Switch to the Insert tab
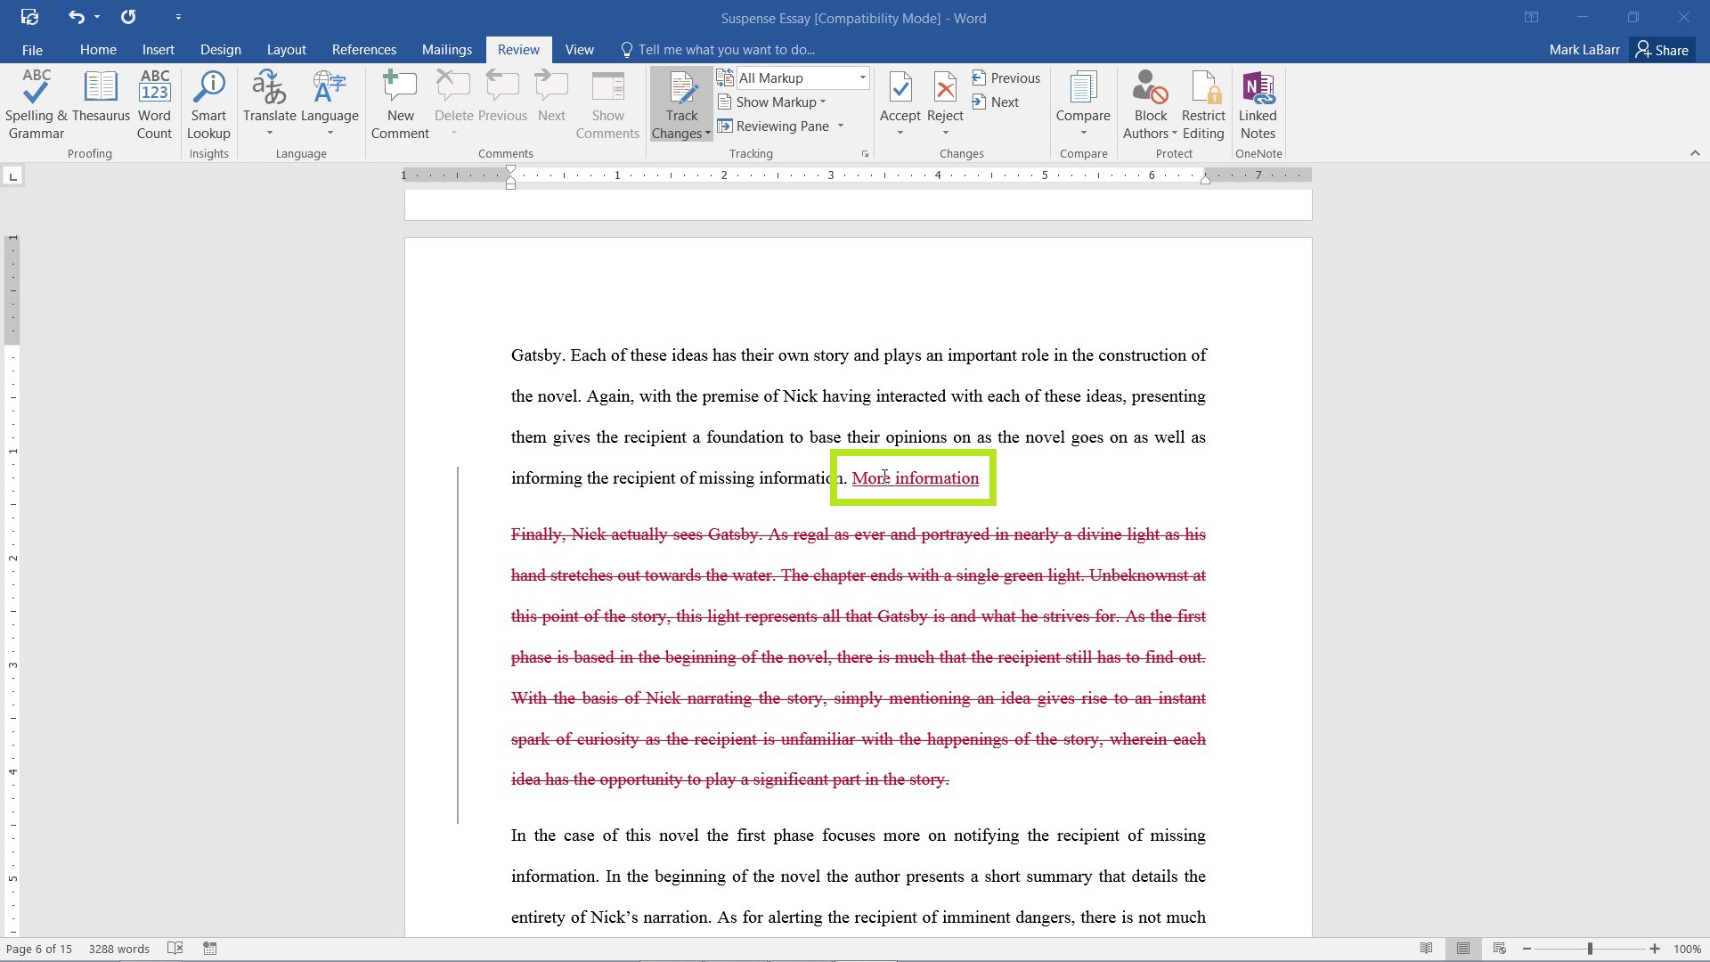The height and width of the screenshot is (962, 1710). [158, 50]
